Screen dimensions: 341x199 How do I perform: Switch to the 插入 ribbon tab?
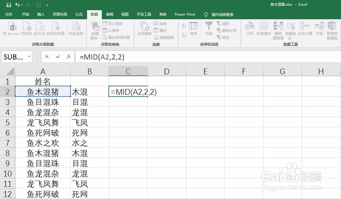pos(41,14)
